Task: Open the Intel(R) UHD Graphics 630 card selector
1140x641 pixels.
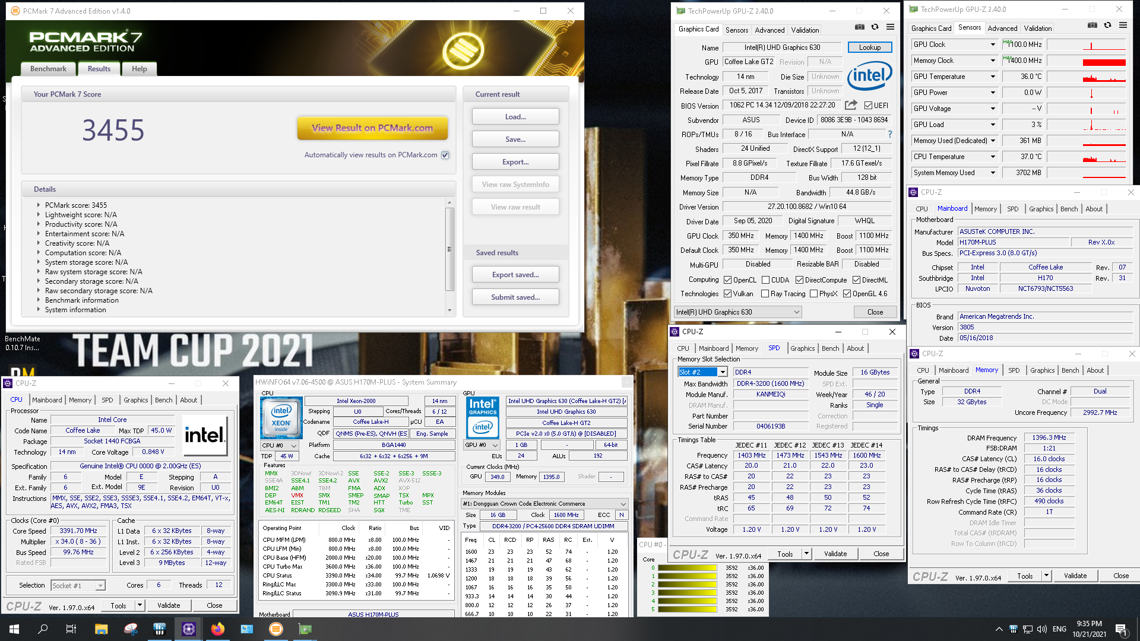Action: click(738, 312)
